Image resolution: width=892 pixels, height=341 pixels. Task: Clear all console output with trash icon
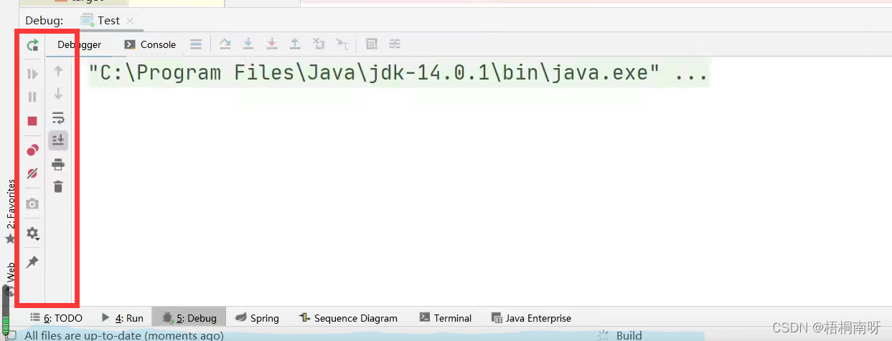(58, 187)
